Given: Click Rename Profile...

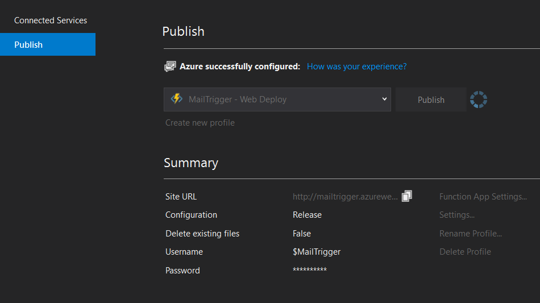Looking at the screenshot, I should [471, 234].
